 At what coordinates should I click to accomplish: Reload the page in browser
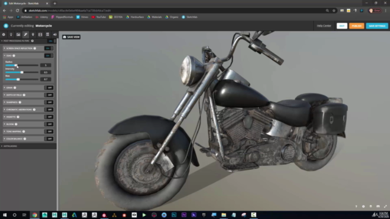pos(18,10)
